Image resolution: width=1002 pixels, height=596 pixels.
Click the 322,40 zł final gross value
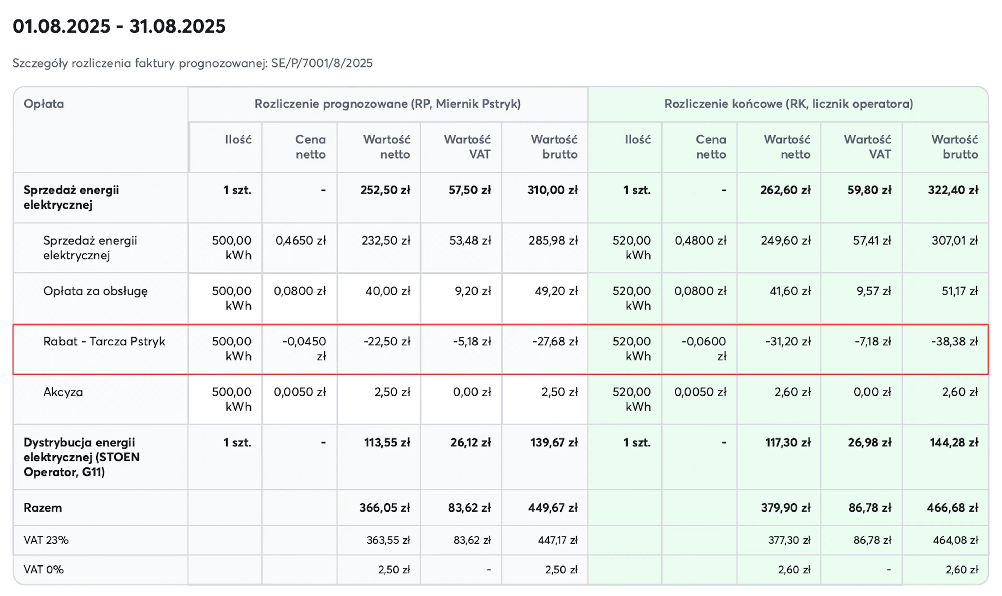point(953,190)
